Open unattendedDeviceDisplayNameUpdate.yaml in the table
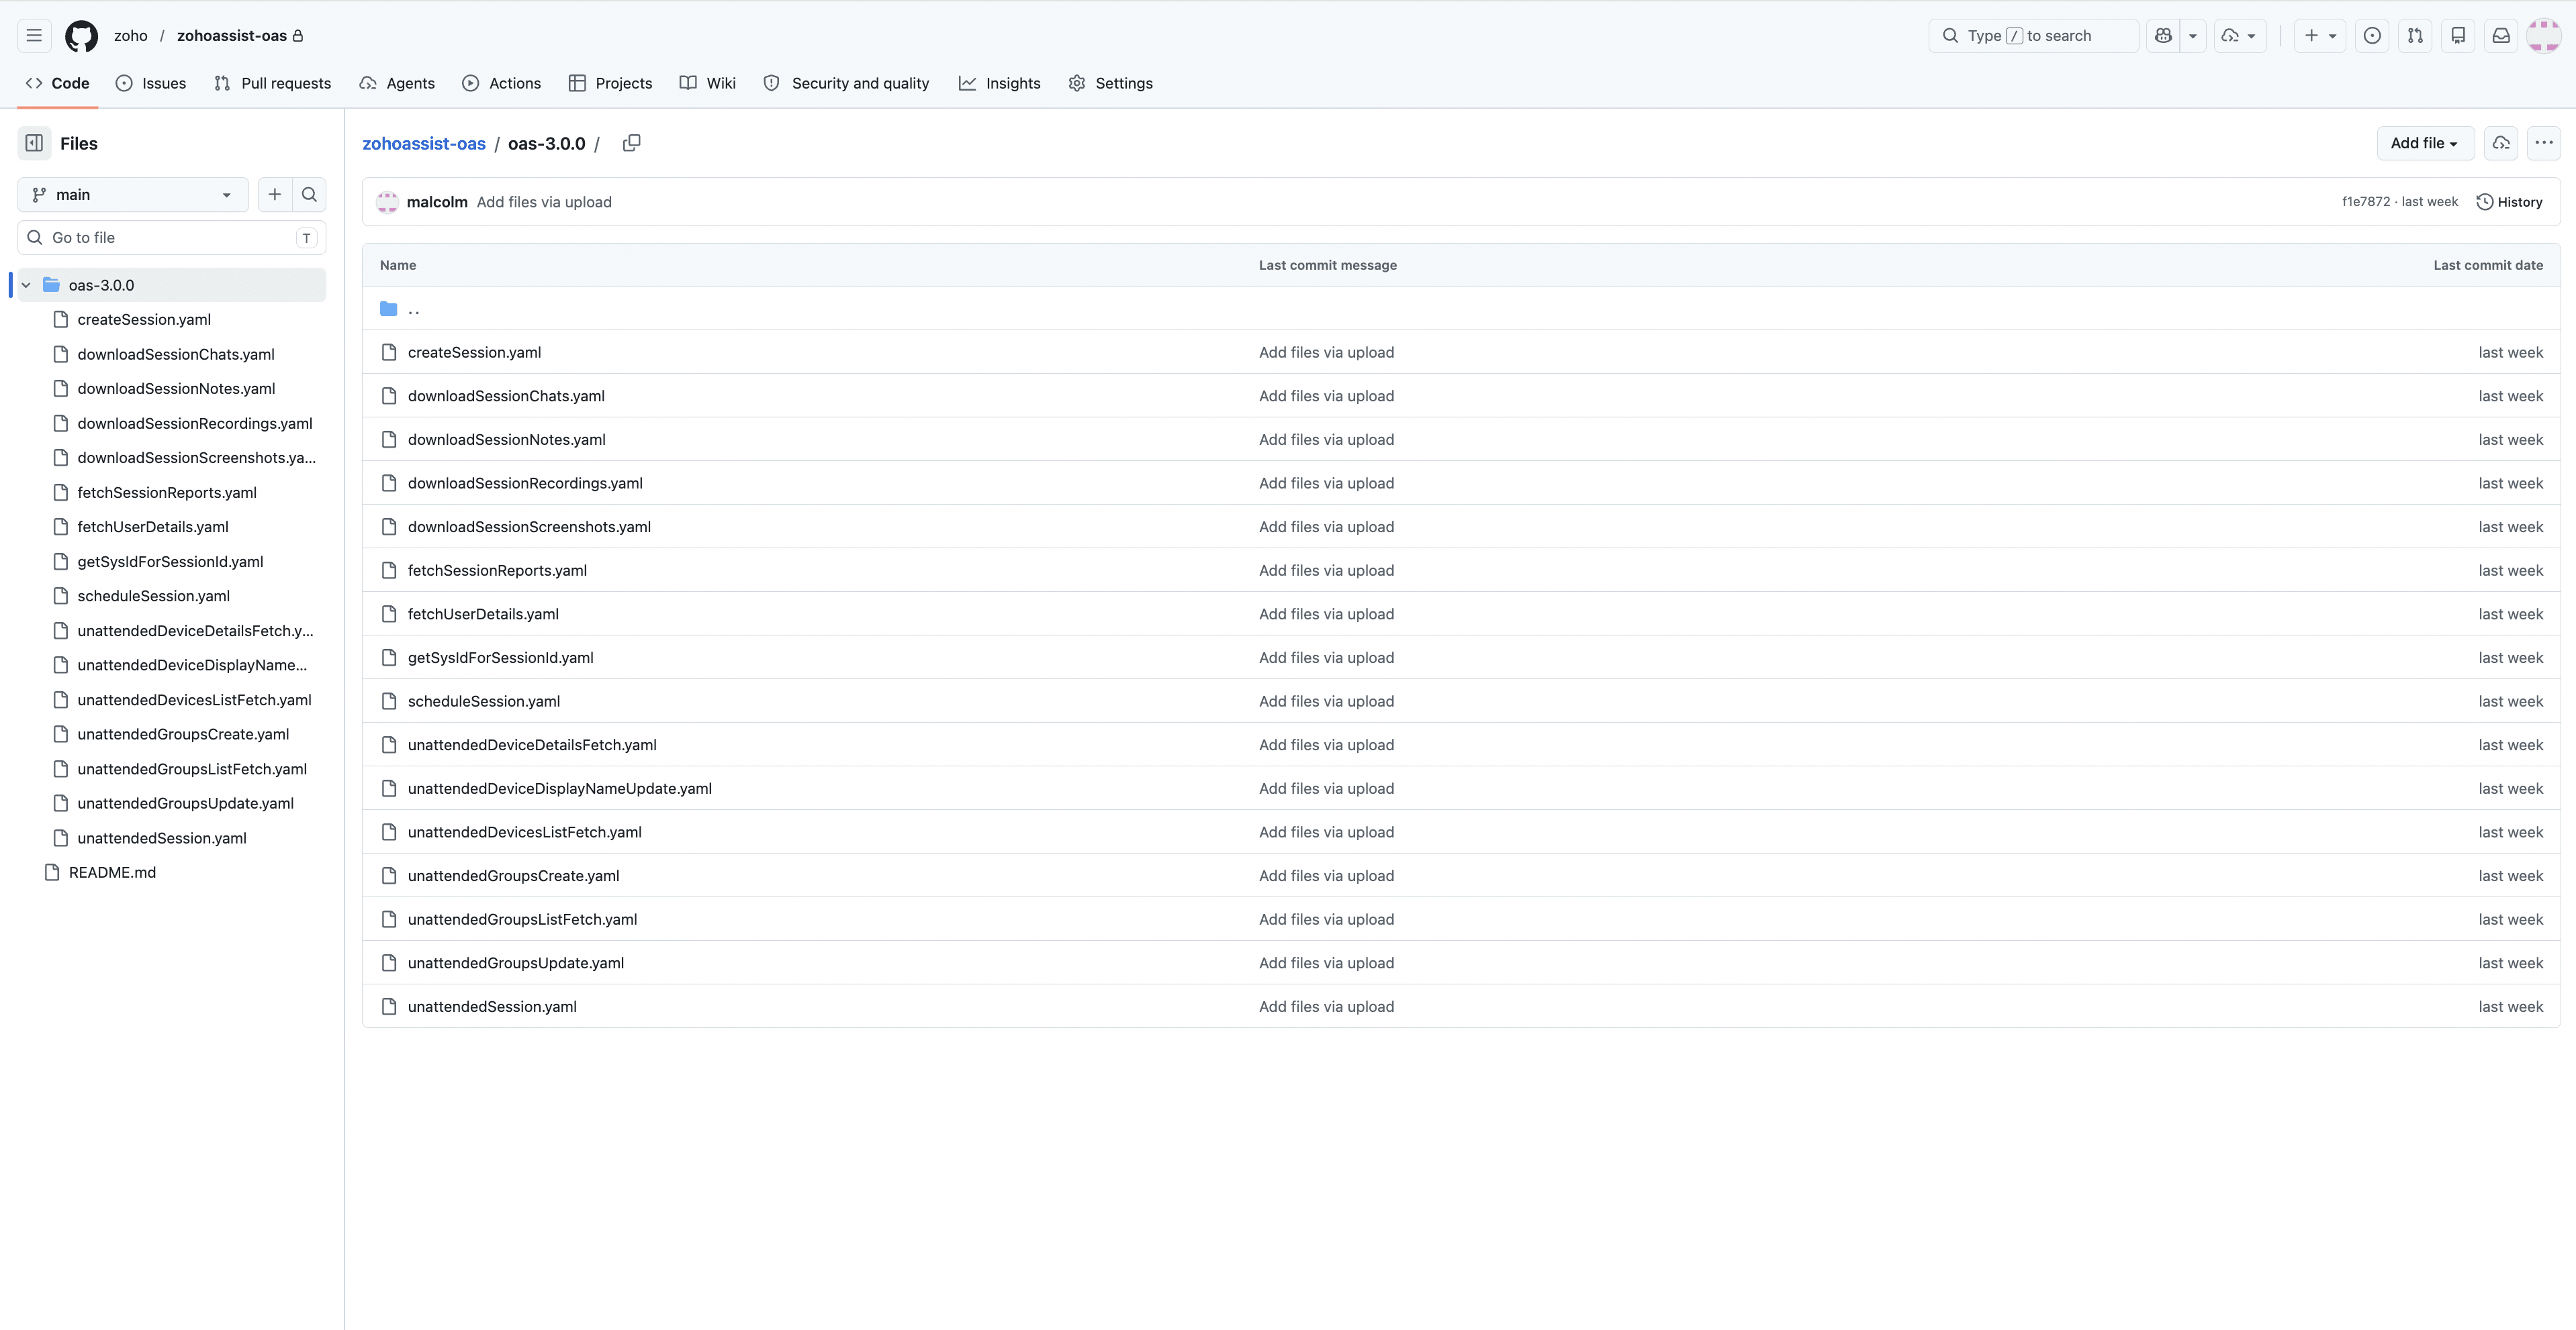This screenshot has height=1330, width=2576. point(560,789)
